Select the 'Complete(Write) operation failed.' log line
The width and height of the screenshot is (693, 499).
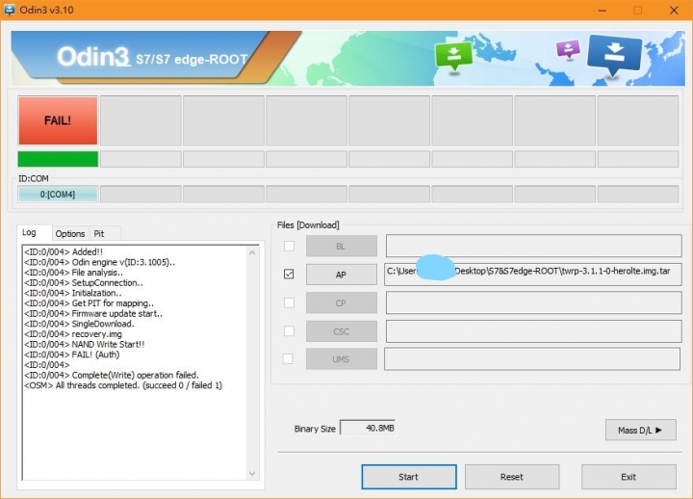pos(112,375)
